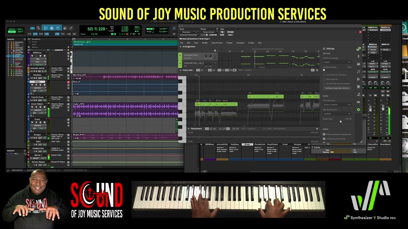This screenshot has height=229, width=408.
Task: Select the pencil tool in Piano Roll toolbar
Action: click(x=202, y=70)
